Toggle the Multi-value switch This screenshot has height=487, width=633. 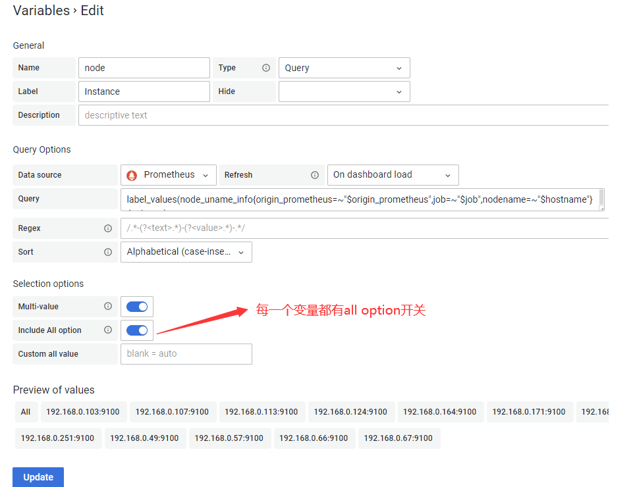(137, 307)
